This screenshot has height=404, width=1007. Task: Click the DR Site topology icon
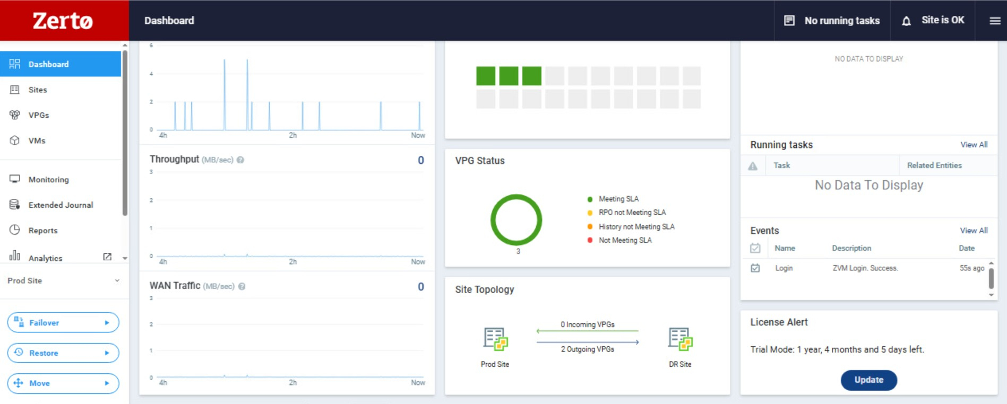(x=680, y=339)
